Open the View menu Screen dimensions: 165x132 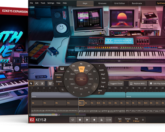point(58,3)
